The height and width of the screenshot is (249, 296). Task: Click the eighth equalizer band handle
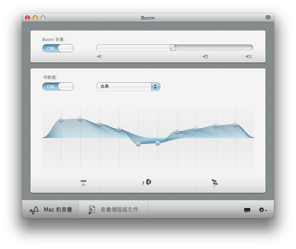[x=196, y=129]
